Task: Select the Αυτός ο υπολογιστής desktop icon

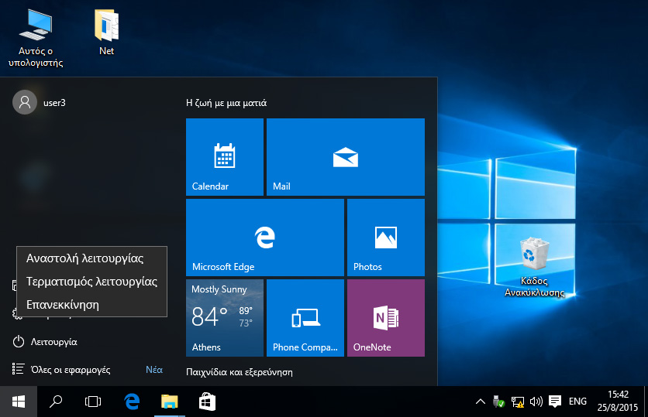Action: [x=36, y=39]
